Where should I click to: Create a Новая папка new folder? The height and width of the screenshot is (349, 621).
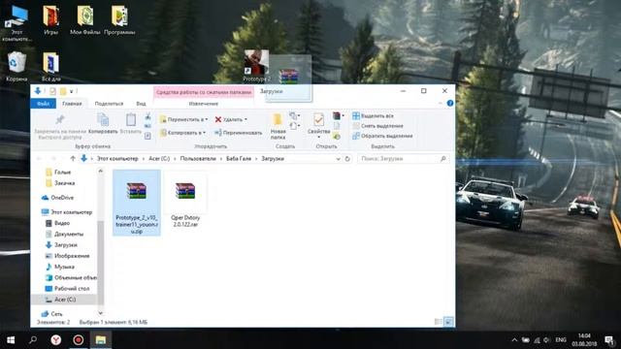point(278,126)
